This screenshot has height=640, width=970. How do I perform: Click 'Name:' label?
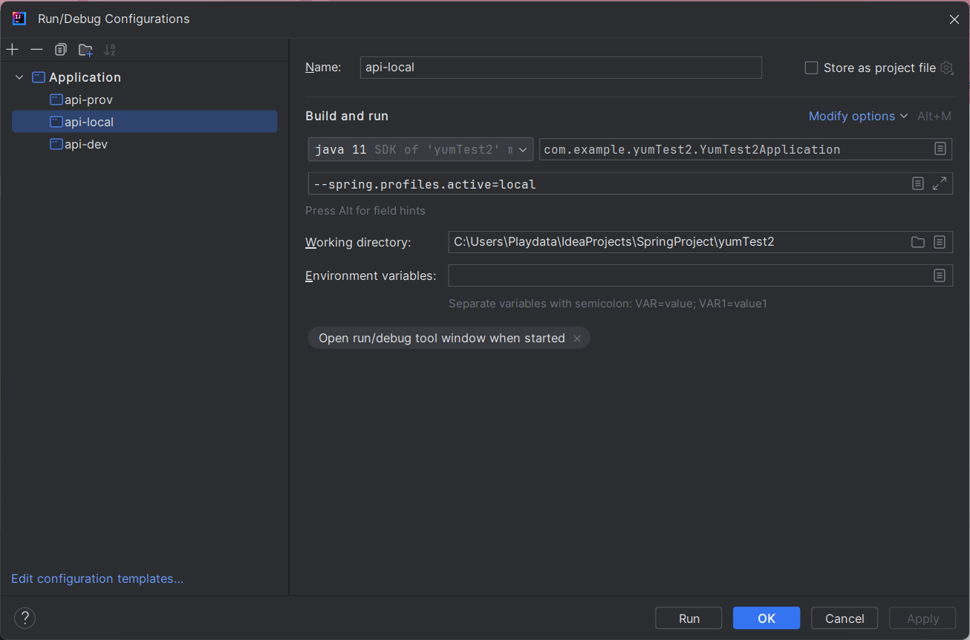coord(323,68)
